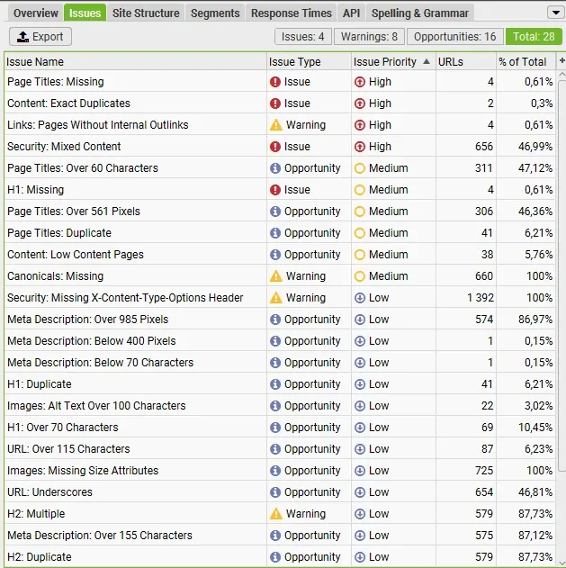Click red issue icon for Content: Exact Duplicates
This screenshot has width=566, height=568.
[x=275, y=104]
